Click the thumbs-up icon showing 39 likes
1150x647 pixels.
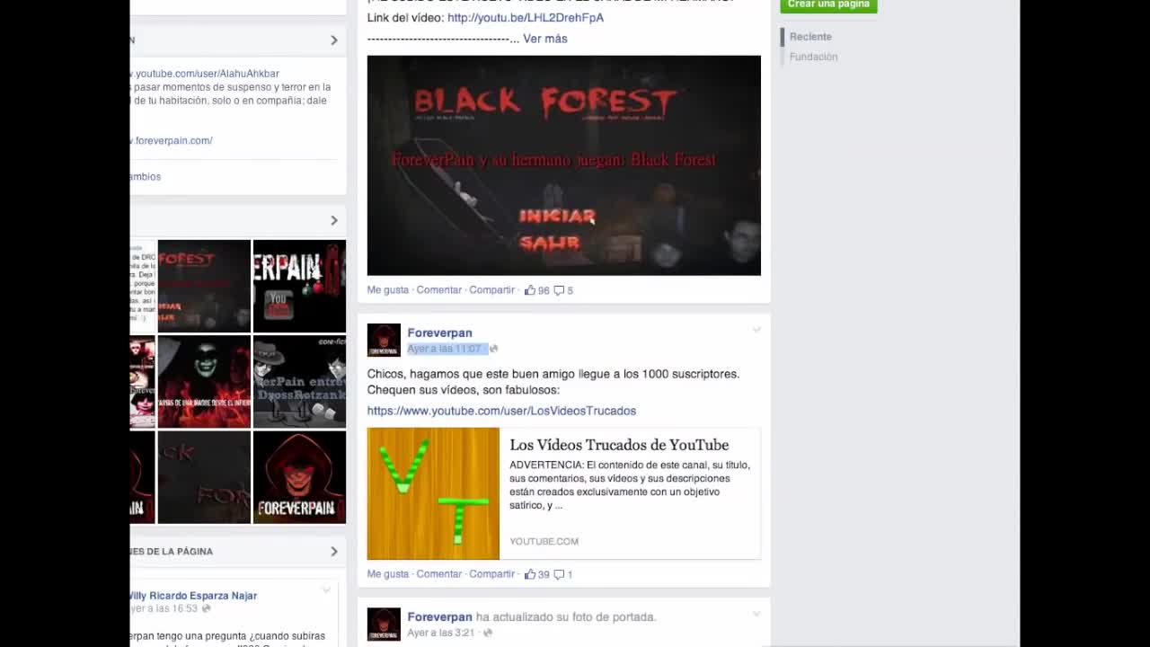tap(530, 574)
